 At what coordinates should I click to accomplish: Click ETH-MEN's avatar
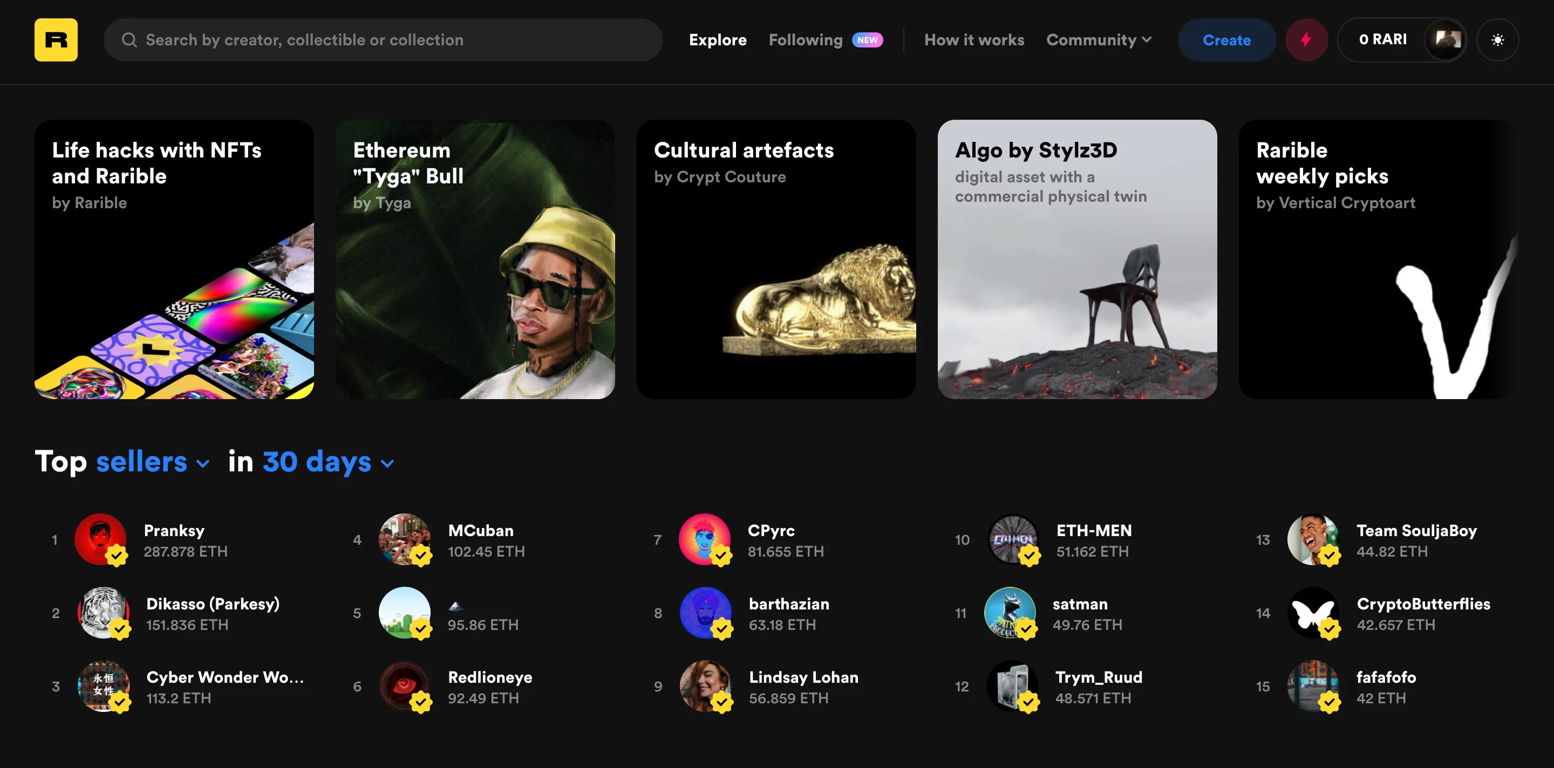1013,539
